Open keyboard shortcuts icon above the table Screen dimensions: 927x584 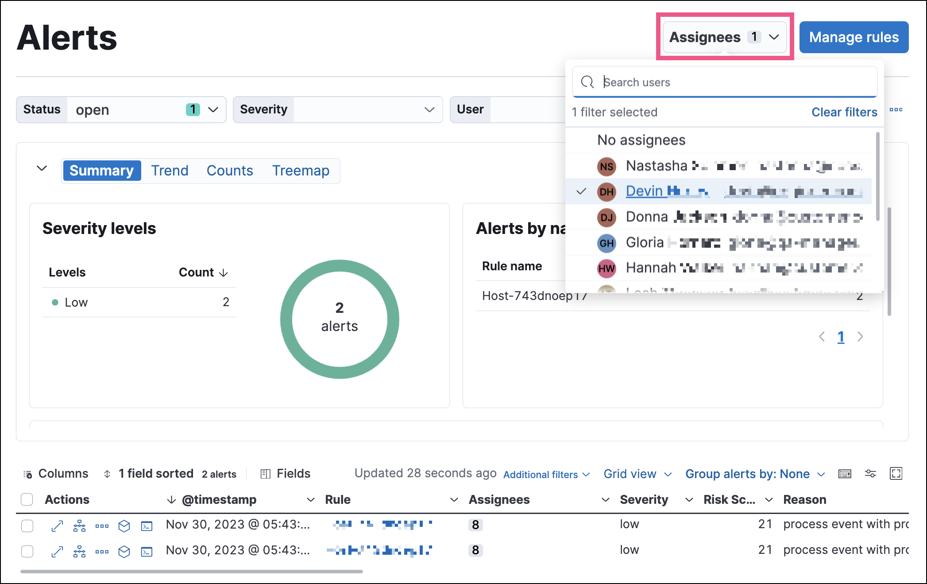845,474
